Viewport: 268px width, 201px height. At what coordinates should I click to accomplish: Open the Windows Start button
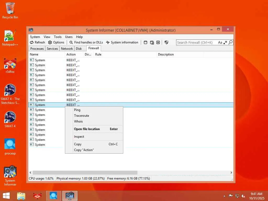click(x=6, y=196)
